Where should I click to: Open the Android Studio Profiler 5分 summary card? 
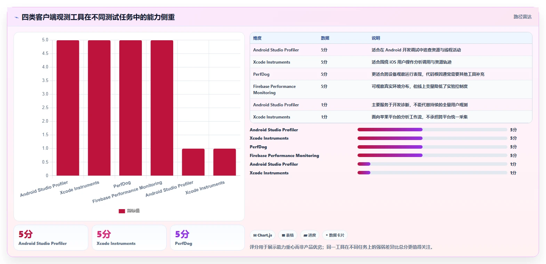(x=51, y=238)
